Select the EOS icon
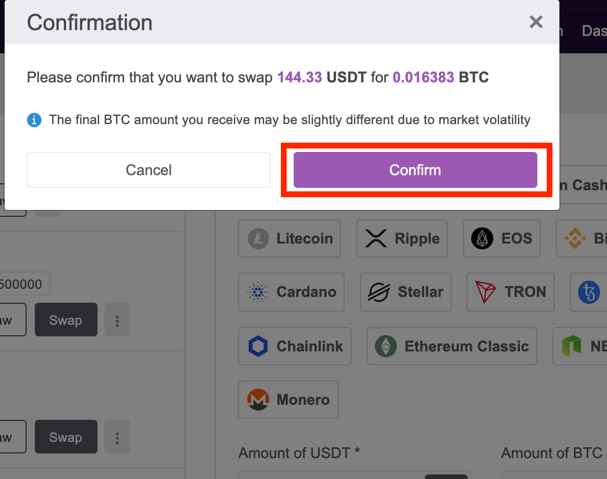Screen dimensions: 607x479 (x=482, y=238)
